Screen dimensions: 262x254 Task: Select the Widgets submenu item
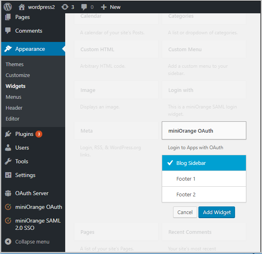pos(16,86)
